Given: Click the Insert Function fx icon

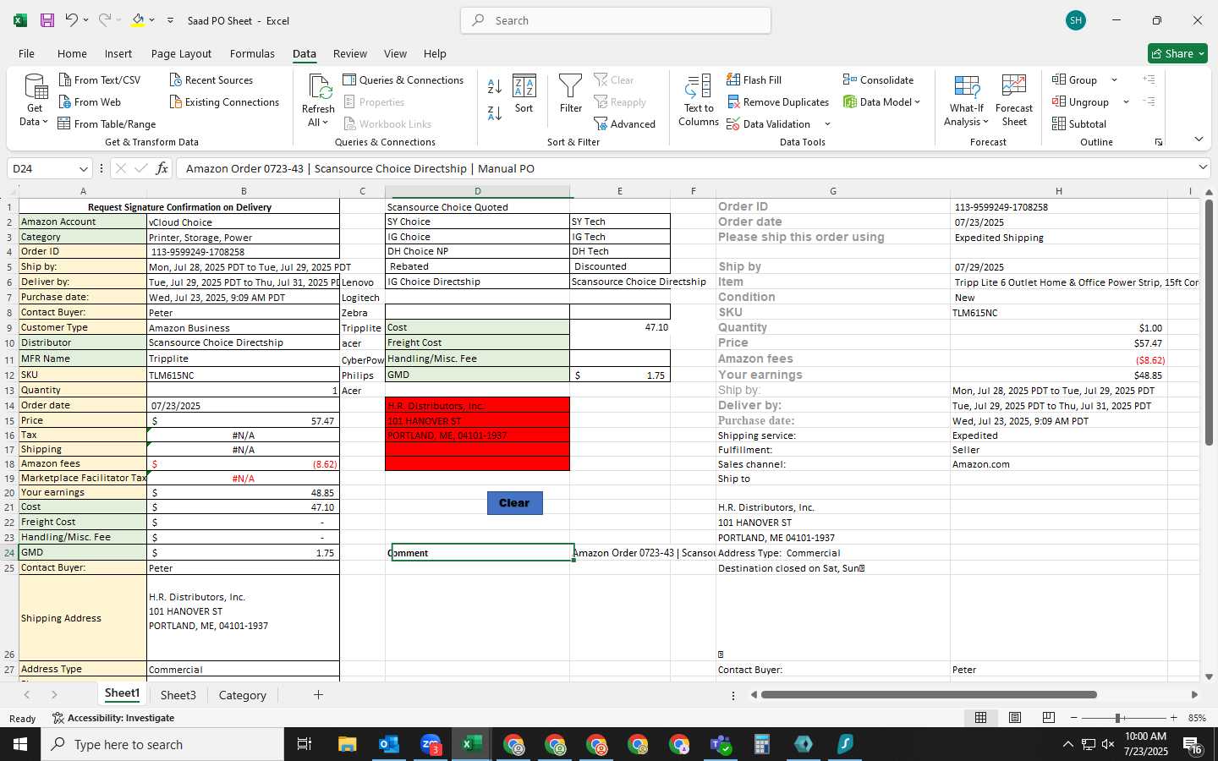Looking at the screenshot, I should 162,168.
